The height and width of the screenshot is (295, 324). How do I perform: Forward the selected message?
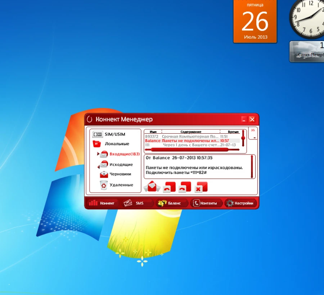coord(185,187)
